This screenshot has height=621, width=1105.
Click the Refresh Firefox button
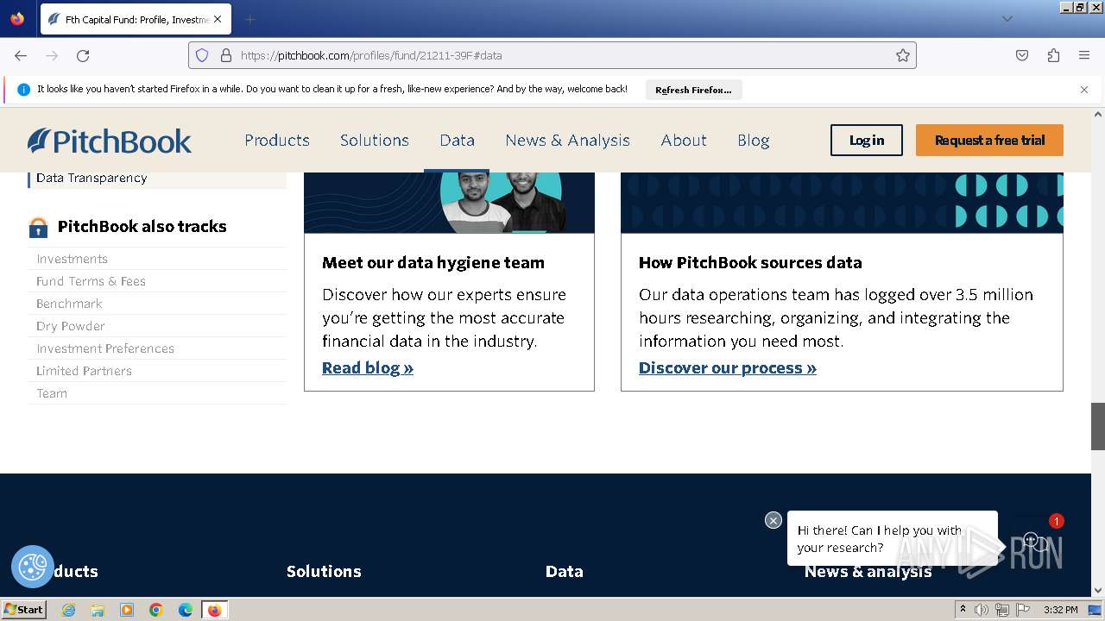(693, 90)
